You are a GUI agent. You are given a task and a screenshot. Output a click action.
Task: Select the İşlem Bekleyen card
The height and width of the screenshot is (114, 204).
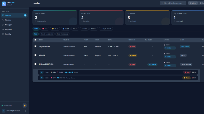coord(188,17)
